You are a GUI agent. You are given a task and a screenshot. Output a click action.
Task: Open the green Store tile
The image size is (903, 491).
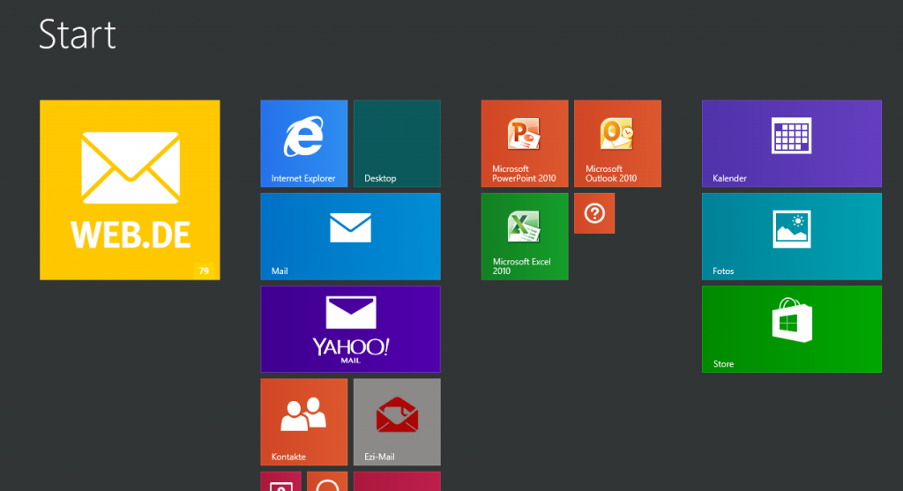[791, 329]
